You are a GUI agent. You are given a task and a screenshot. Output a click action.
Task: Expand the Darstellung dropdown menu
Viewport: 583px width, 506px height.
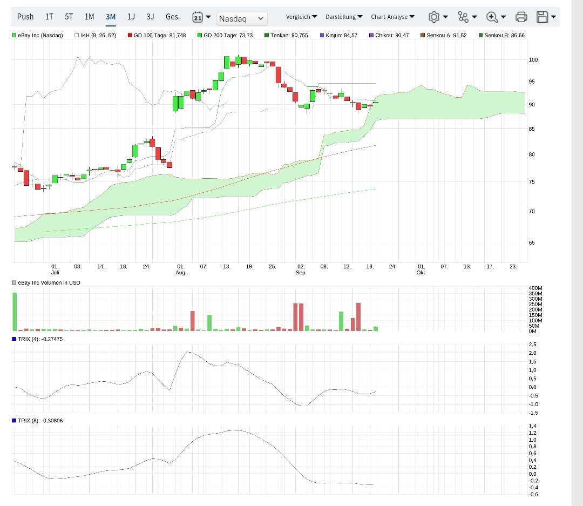[x=344, y=17]
